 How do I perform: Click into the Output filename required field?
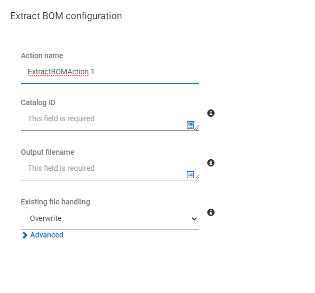pyautogui.click(x=110, y=170)
